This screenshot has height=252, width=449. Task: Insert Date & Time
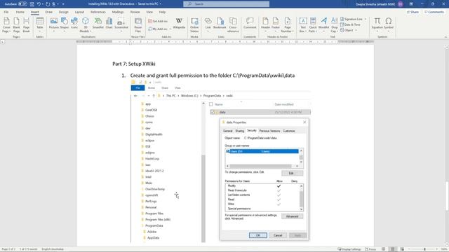[350, 24]
